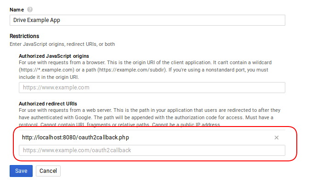Image resolution: width=317 pixels, height=182 pixels.
Task: Remove the localhost:8080 redirect URI entry
Action: click(x=277, y=138)
